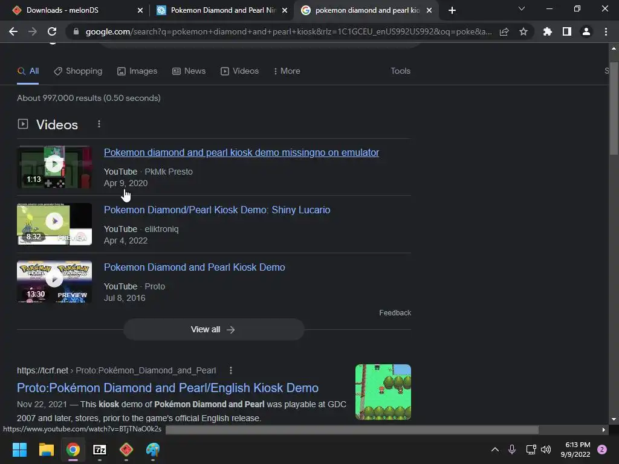619x464 pixels.
Task: Open a new browser tab
Action: 452,10
